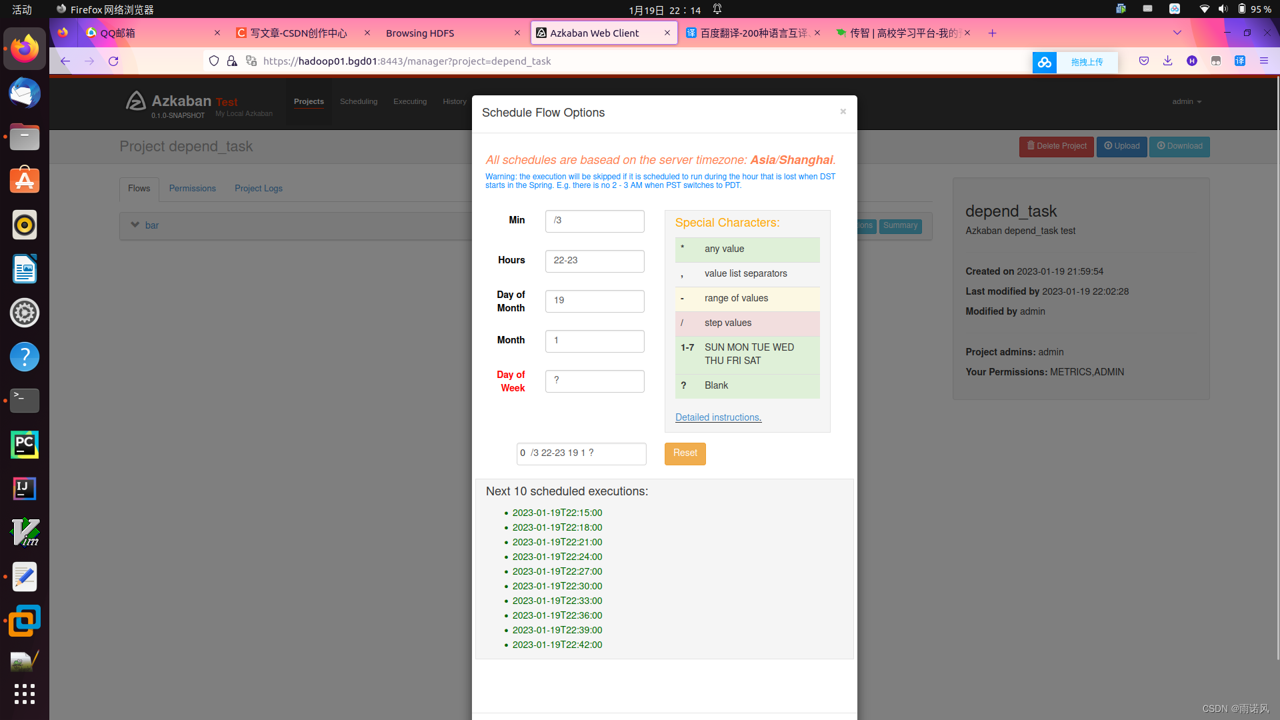Launch IntelliJ IDEA from the dock
The image size is (1280, 720).
pos(25,489)
